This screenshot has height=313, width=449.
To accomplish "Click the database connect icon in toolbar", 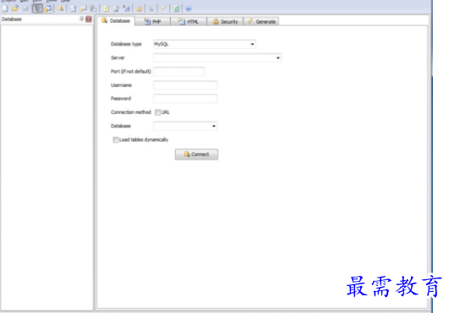I will pyautogui.click(x=60, y=8).
